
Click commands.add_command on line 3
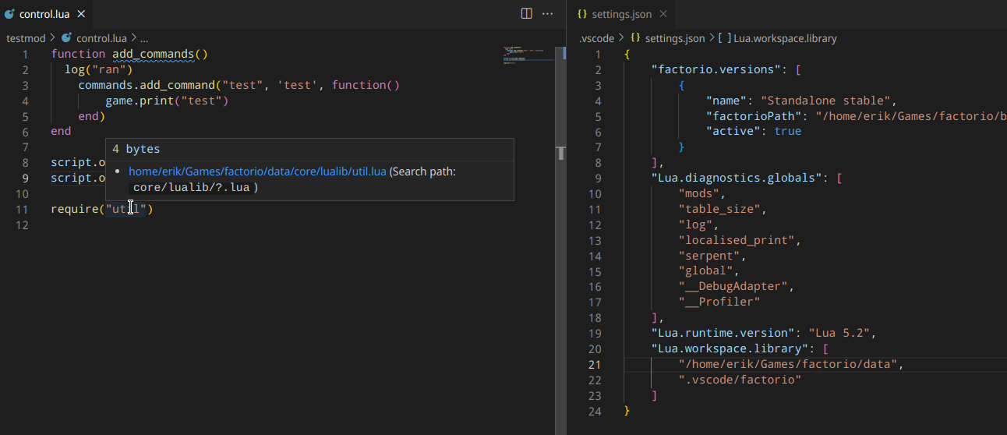point(147,85)
